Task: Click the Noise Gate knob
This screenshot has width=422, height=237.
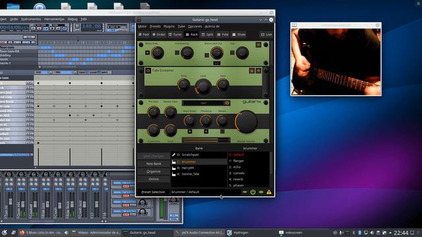Action: click(x=158, y=53)
